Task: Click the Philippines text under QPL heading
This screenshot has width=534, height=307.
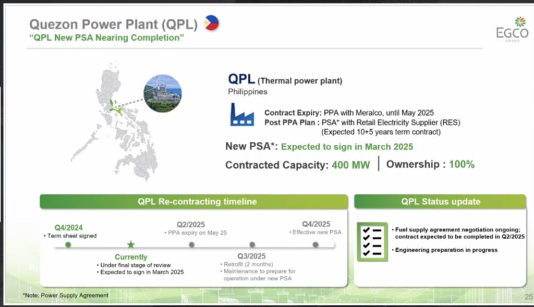Action: 248,92
